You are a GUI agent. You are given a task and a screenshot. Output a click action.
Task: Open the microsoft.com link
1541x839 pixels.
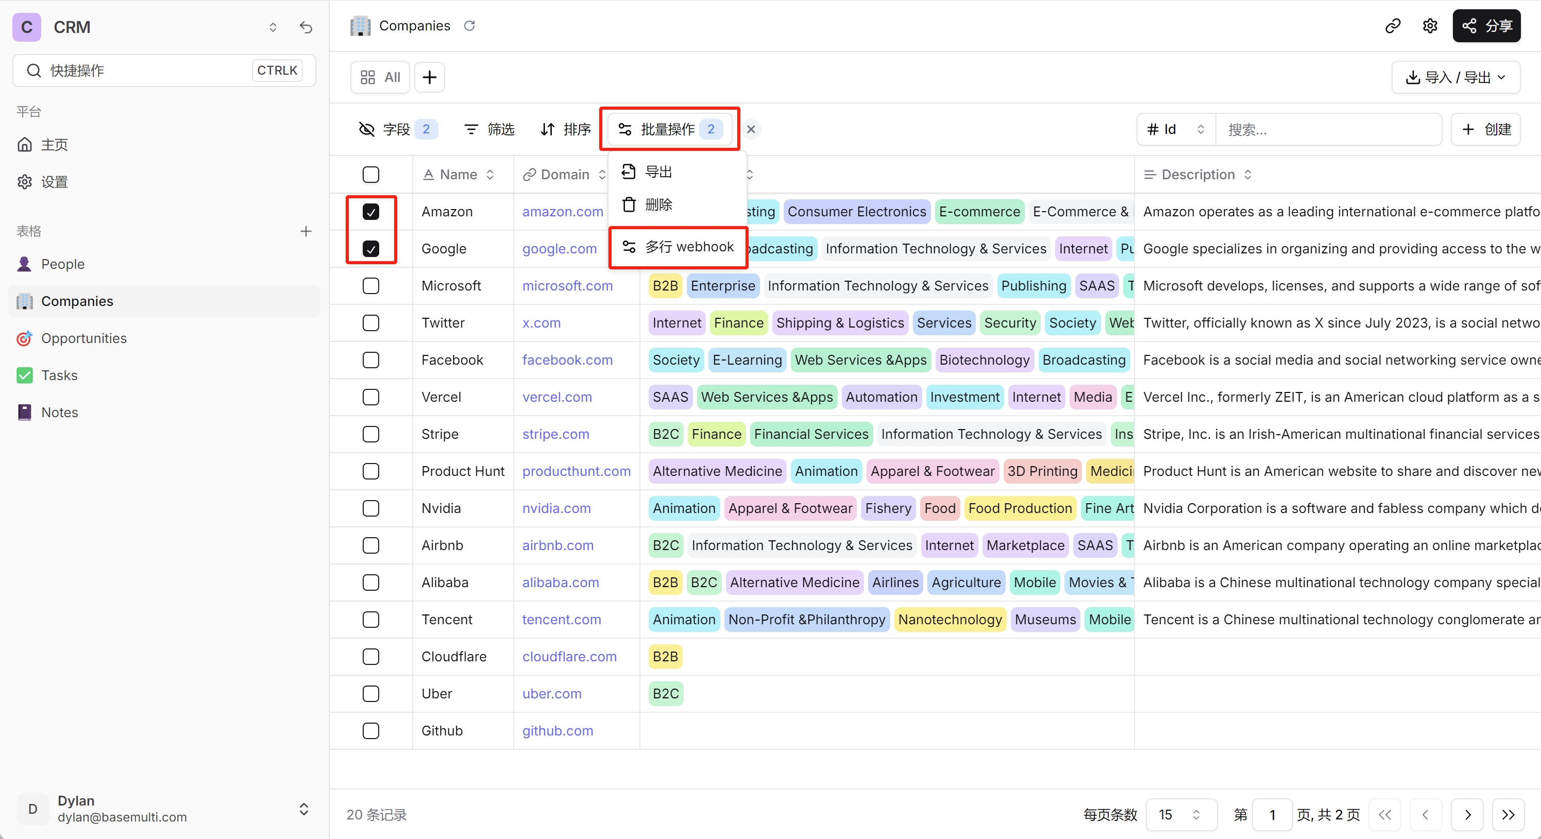pyautogui.click(x=567, y=286)
